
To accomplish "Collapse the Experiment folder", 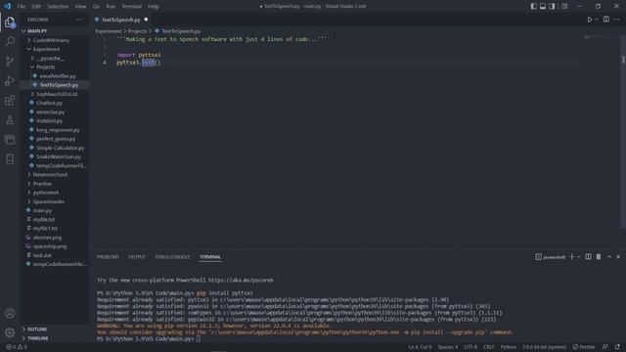I will tap(55, 49).
